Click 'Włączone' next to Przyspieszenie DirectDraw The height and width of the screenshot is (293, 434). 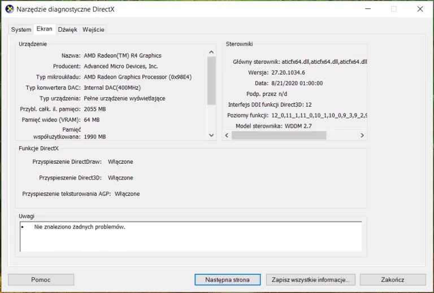coord(120,161)
